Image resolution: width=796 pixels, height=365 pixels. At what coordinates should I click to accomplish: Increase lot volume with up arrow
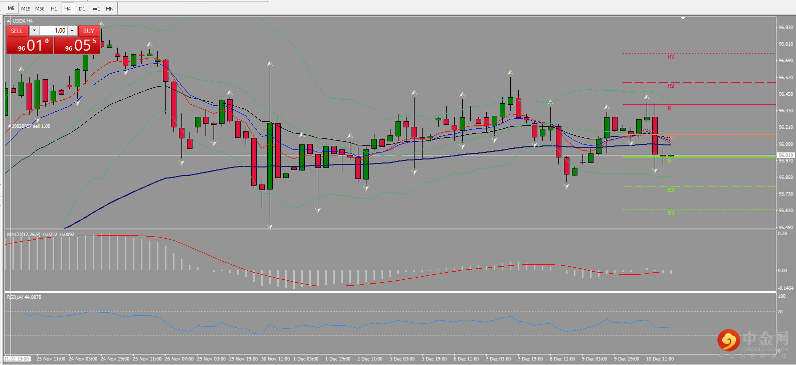[72, 31]
